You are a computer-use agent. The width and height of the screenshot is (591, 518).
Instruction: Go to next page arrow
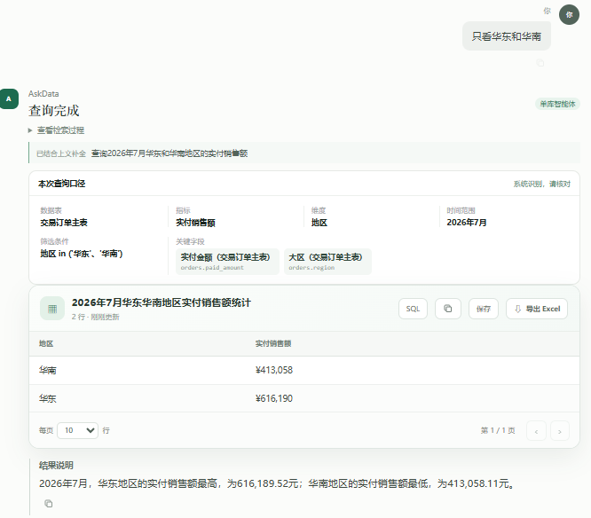[x=559, y=431]
